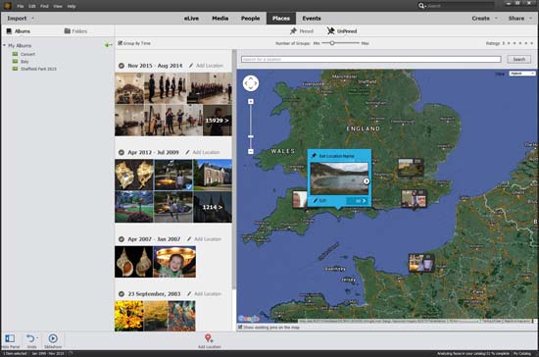539x357 pixels.
Task: Open the child with gold bowl thumbnail
Action: 174,262
